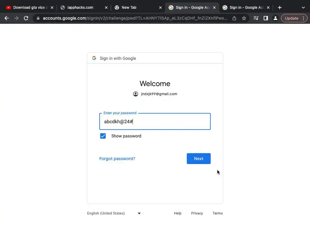The image size is (310, 232).
Task: Open the Chrome three-dot menu
Action: click(x=303, y=18)
